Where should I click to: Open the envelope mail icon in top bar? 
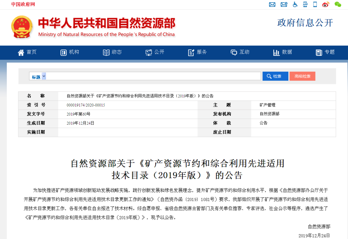(272, 5)
